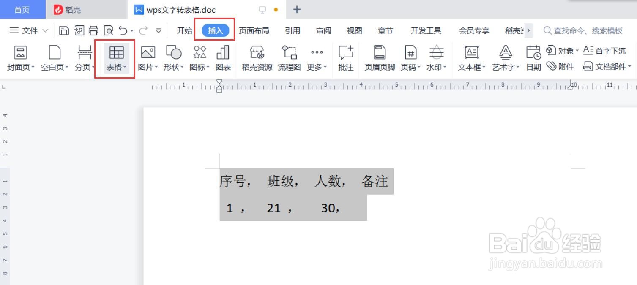This screenshot has width=637, height=285.
Task: Insert a blank page (空白页)
Action: (x=55, y=58)
